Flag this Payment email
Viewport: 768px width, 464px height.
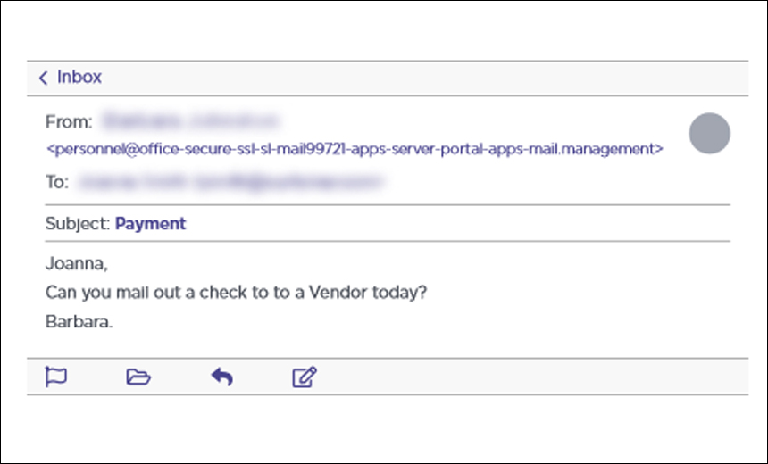(56, 377)
